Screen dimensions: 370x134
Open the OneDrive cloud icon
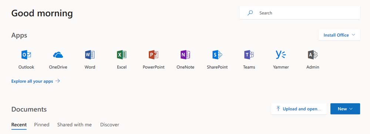pos(58,55)
